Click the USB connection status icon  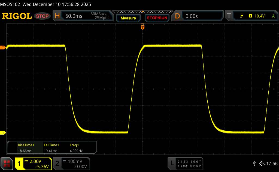click(x=254, y=164)
